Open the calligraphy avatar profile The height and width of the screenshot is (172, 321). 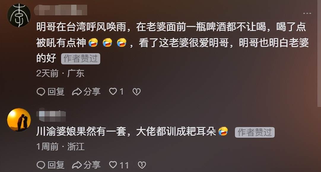pos(19,15)
